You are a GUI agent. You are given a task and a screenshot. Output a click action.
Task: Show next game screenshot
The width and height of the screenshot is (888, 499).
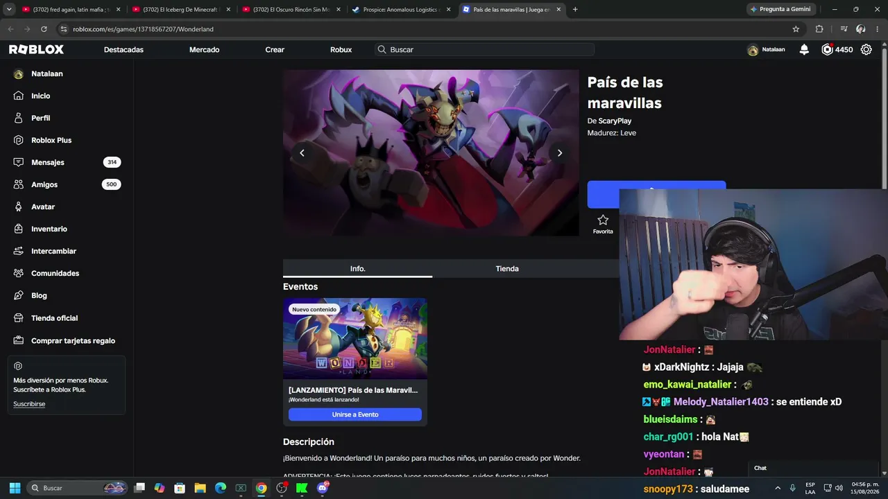(x=560, y=153)
